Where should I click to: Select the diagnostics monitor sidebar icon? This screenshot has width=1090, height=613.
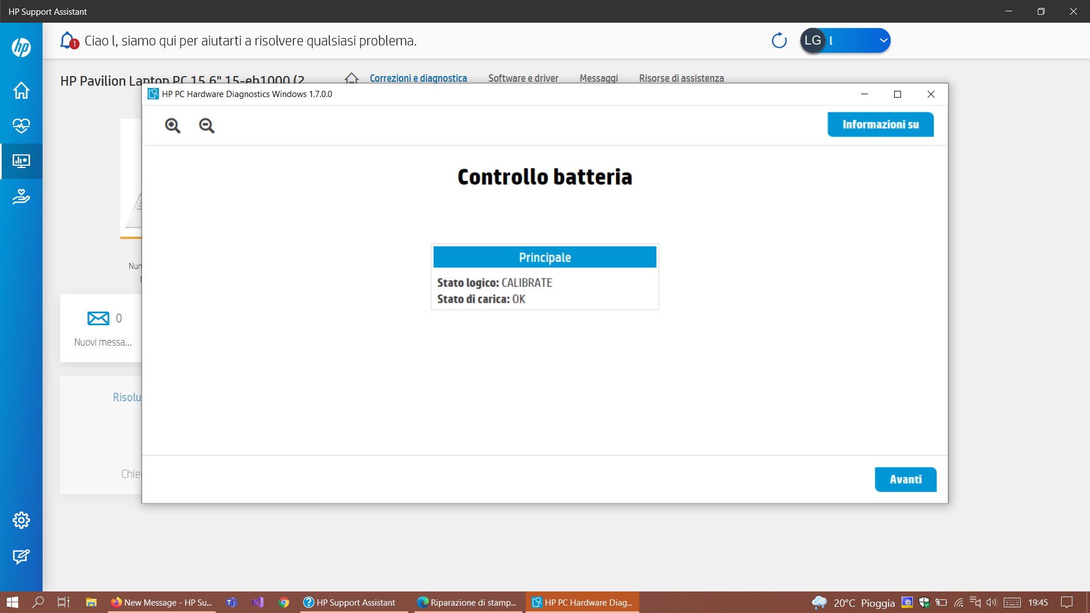pyautogui.click(x=21, y=161)
